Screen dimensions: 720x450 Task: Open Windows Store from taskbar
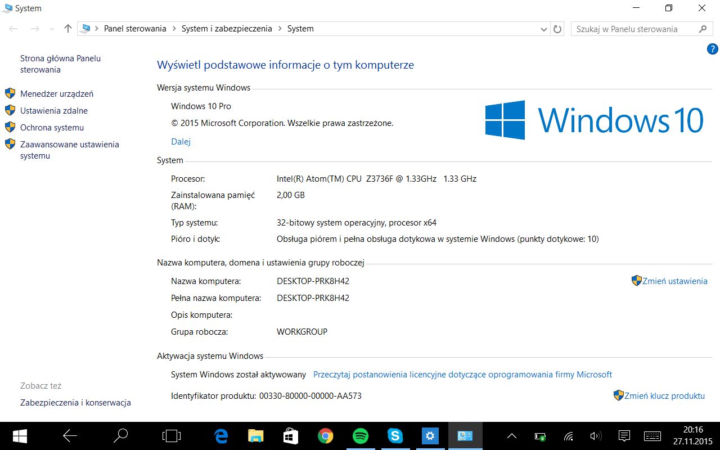(x=290, y=436)
